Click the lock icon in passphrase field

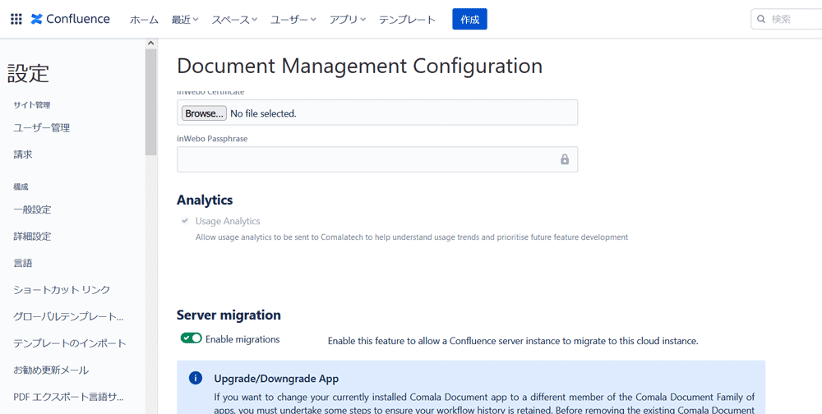(565, 159)
